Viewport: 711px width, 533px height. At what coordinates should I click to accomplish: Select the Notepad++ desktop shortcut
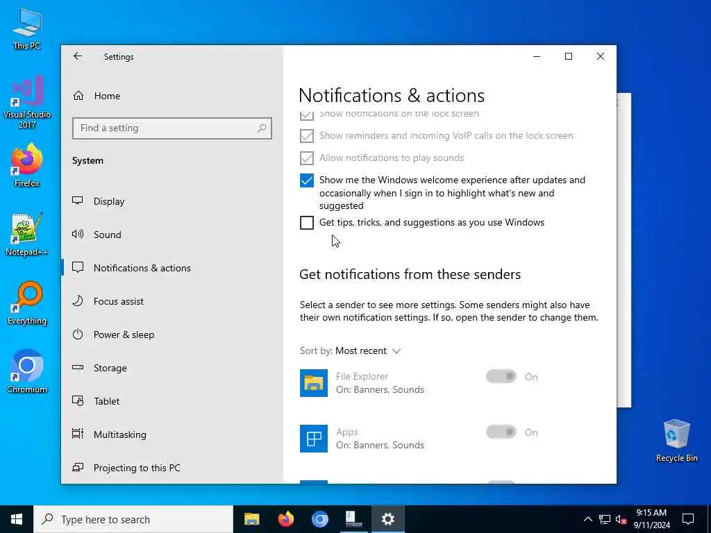click(27, 235)
